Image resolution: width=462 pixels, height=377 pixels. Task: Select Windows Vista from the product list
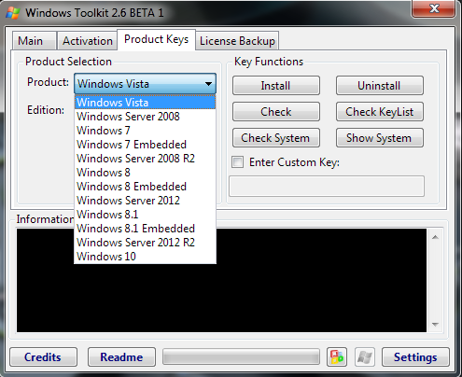pos(145,103)
